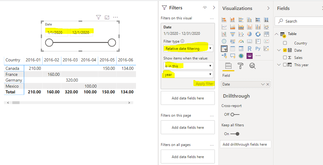Select the clustered column chart visual

[x=250, y=20]
